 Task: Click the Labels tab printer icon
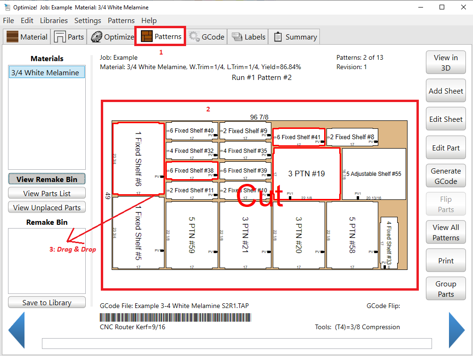click(x=237, y=37)
